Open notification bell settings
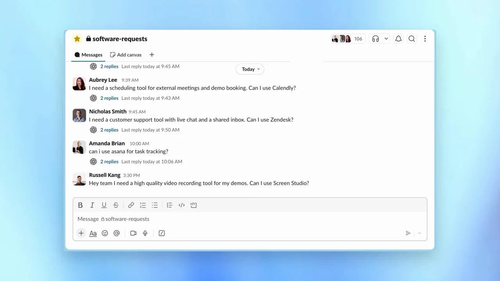The height and width of the screenshot is (281, 500). (398, 39)
